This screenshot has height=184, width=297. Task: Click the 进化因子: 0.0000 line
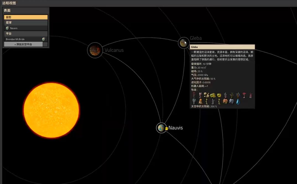(x=201, y=82)
